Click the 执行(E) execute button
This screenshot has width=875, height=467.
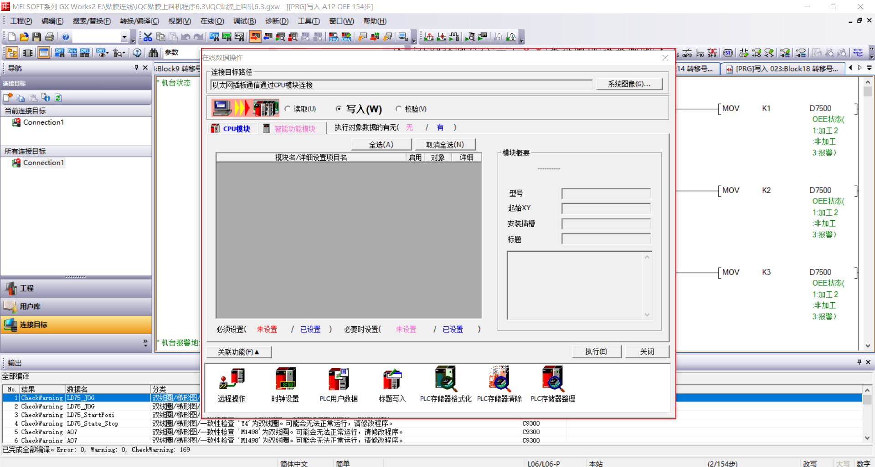click(x=596, y=351)
